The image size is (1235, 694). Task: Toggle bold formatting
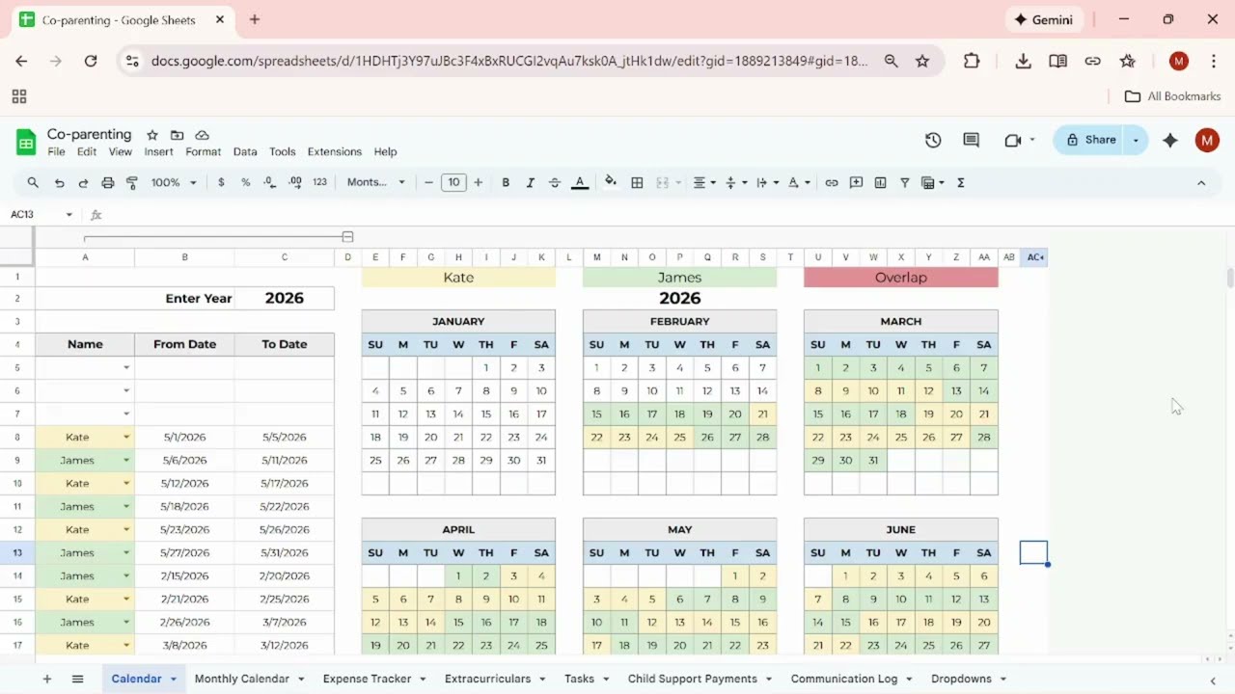pos(506,182)
